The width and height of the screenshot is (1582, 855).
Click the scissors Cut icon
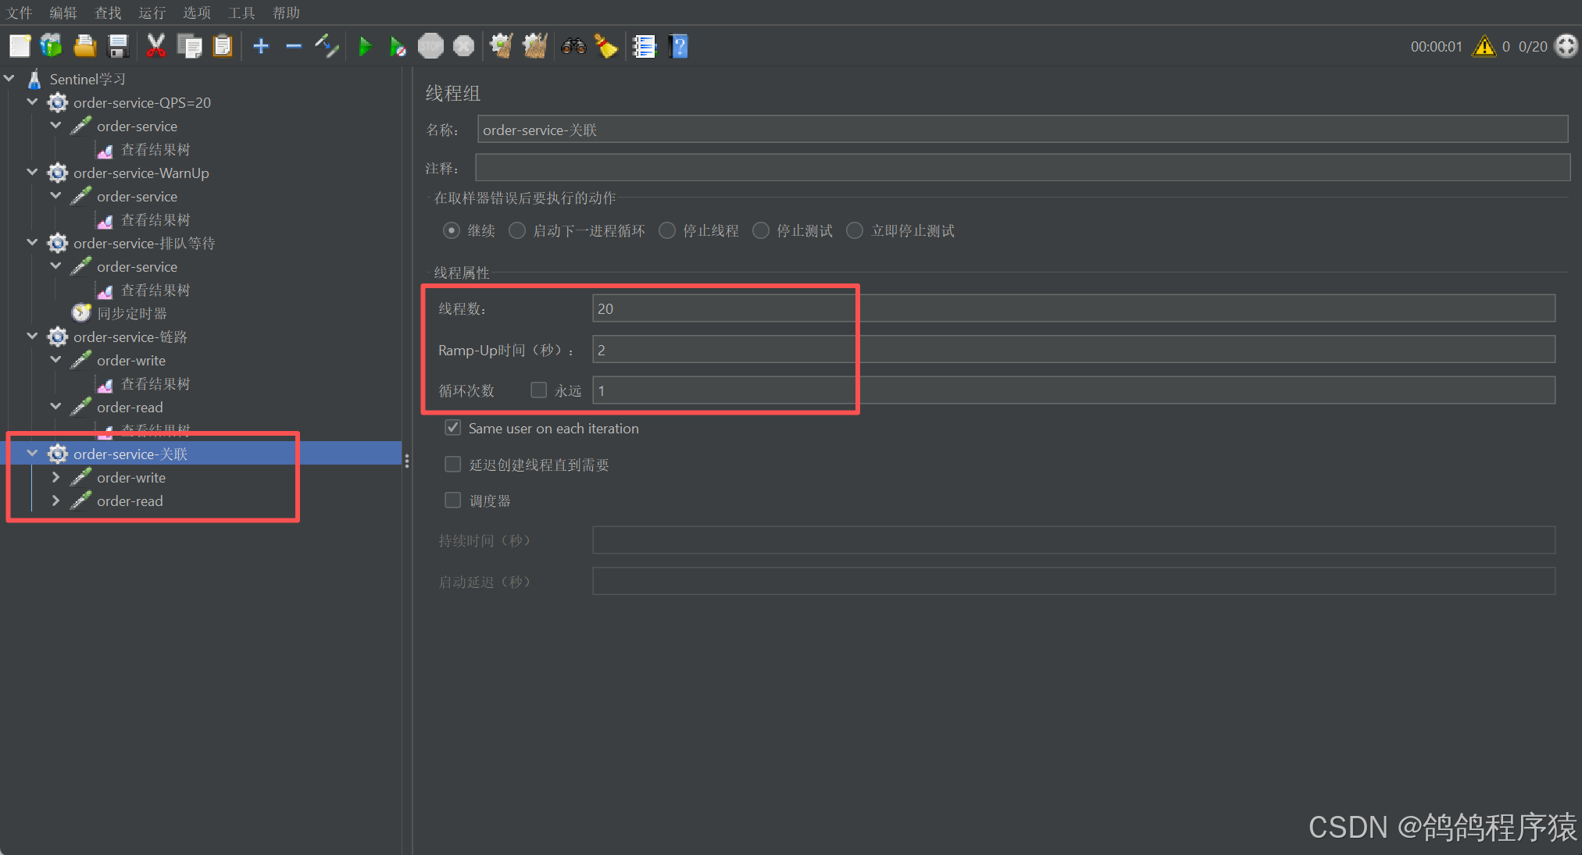tap(156, 47)
